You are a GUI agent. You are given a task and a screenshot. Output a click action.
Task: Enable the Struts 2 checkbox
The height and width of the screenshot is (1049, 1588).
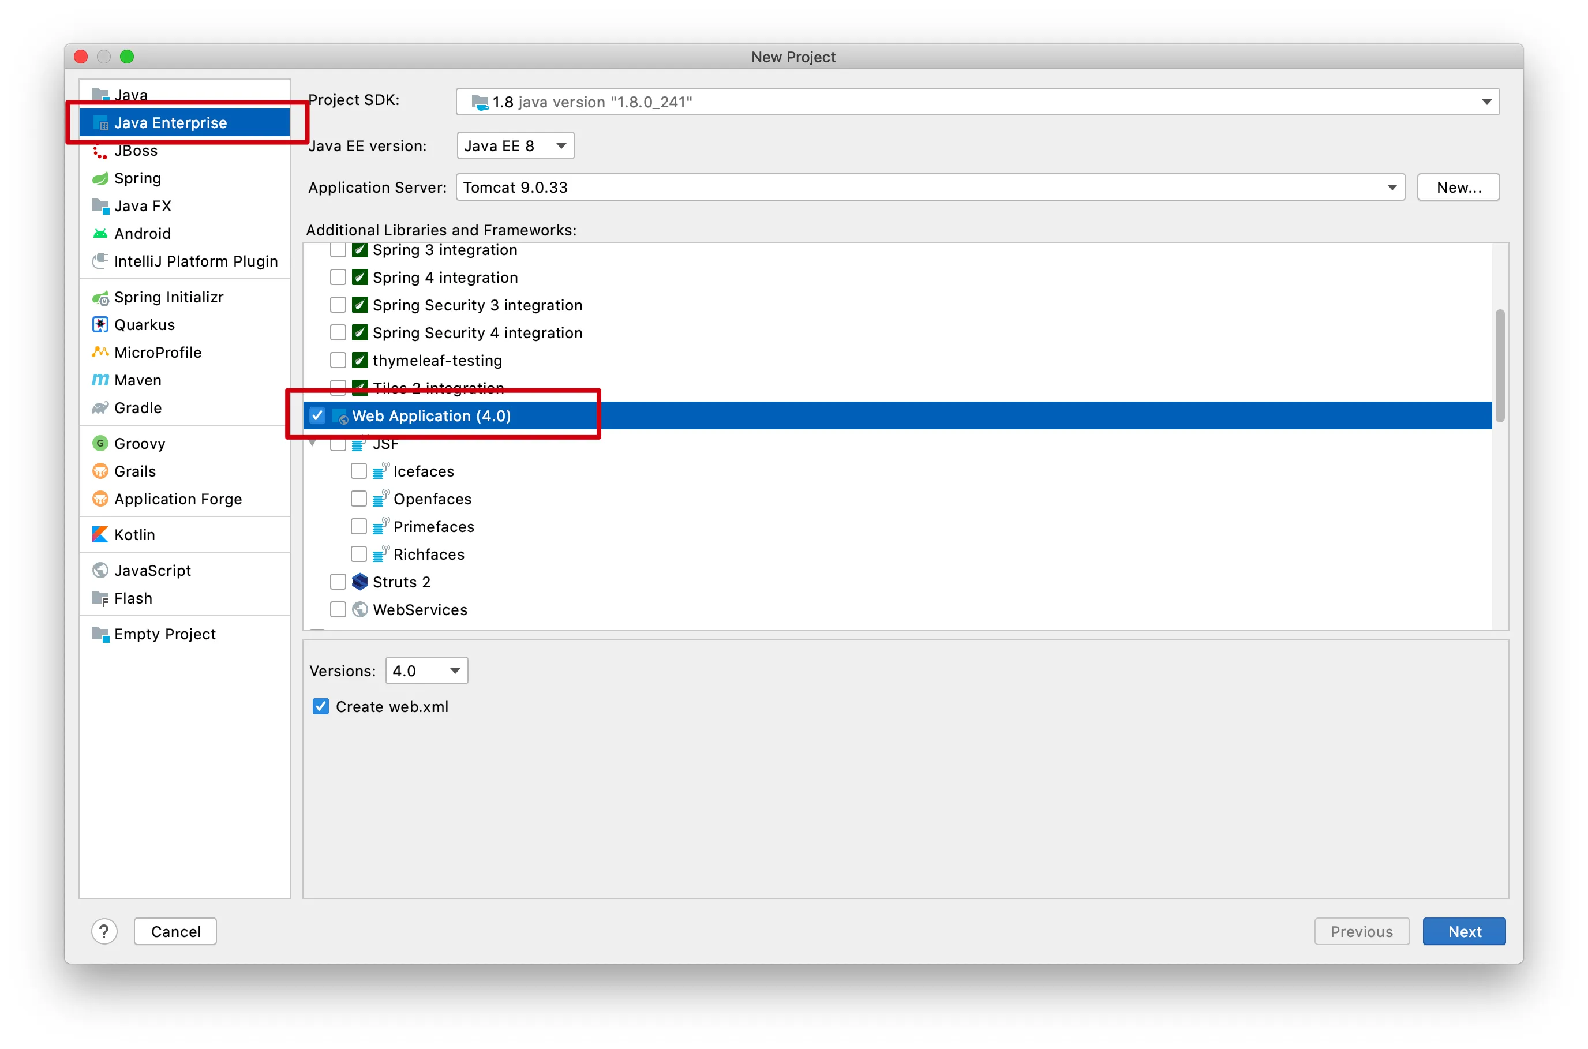click(x=338, y=582)
